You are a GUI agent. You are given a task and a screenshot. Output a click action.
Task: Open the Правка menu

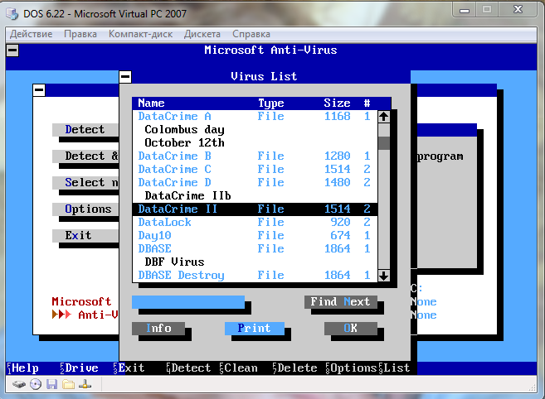point(80,34)
